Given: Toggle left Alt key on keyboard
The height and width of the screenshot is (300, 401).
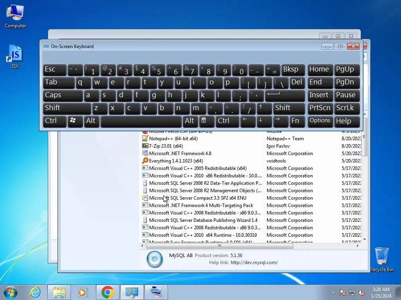Looking at the screenshot, I should [x=92, y=121].
